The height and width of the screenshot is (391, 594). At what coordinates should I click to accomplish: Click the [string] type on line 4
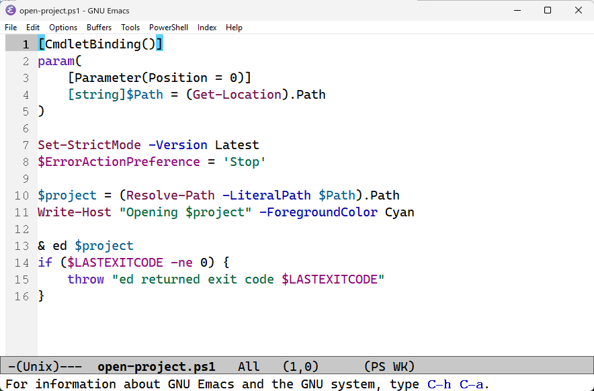click(97, 95)
